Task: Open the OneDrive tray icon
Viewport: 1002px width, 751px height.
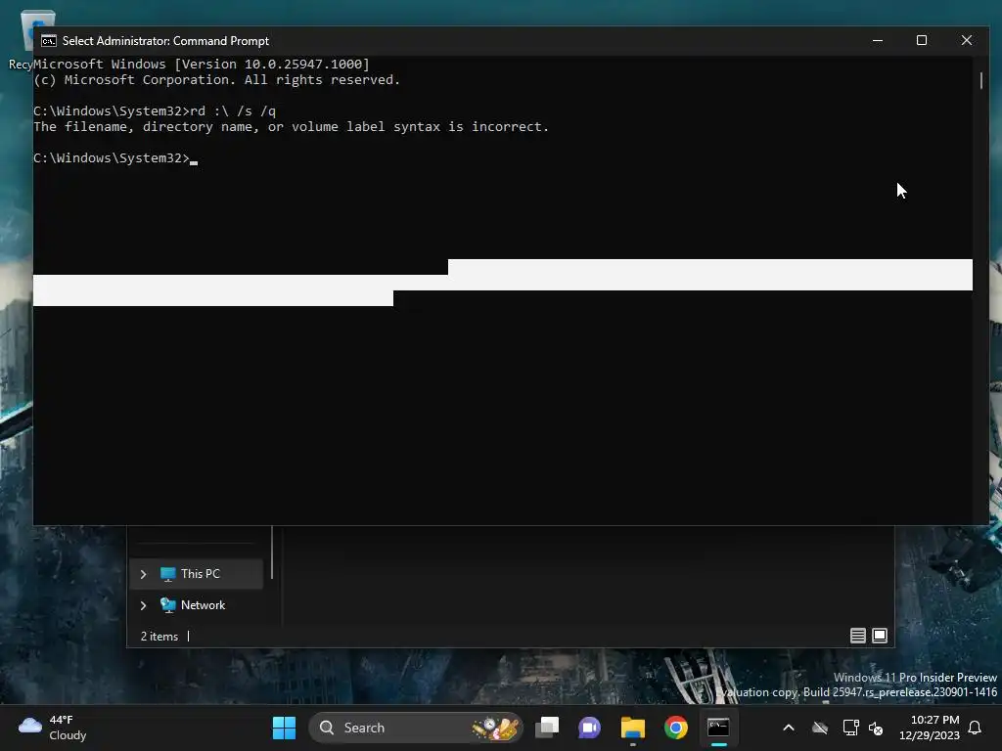Action: coord(820,728)
